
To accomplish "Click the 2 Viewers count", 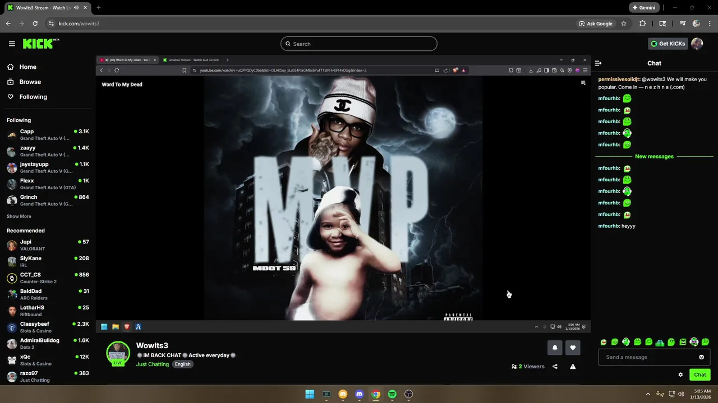I will pyautogui.click(x=528, y=367).
